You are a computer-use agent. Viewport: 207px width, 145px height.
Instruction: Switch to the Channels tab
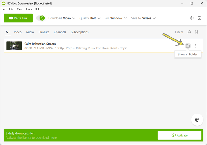(x=60, y=32)
